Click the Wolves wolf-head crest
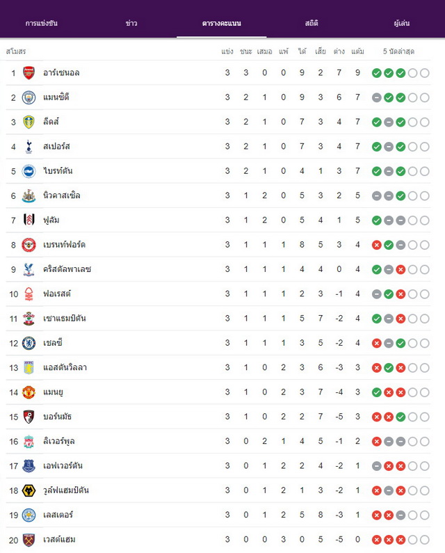Image resolution: width=445 pixels, height=553 pixels. (x=29, y=490)
